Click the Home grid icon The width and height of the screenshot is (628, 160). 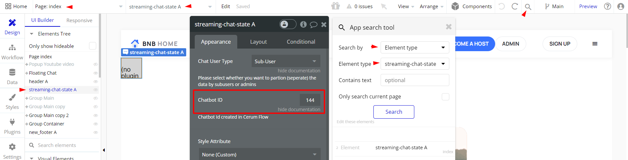8,6
